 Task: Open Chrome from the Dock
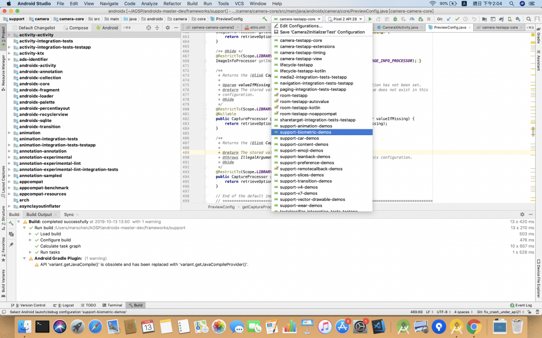[474, 326]
